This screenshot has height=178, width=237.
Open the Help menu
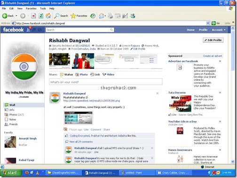pos(52,8)
